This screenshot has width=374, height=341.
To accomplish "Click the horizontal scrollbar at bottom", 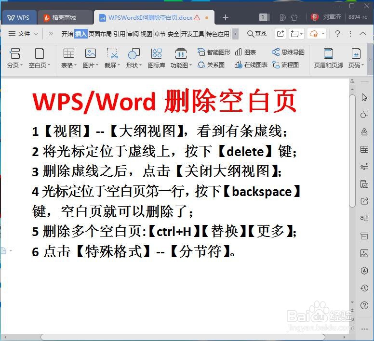I will (183, 337).
